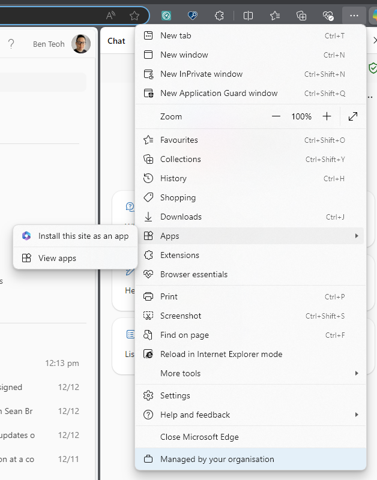Expand the More tools submenu
The width and height of the screenshot is (377, 480).
(x=250, y=373)
